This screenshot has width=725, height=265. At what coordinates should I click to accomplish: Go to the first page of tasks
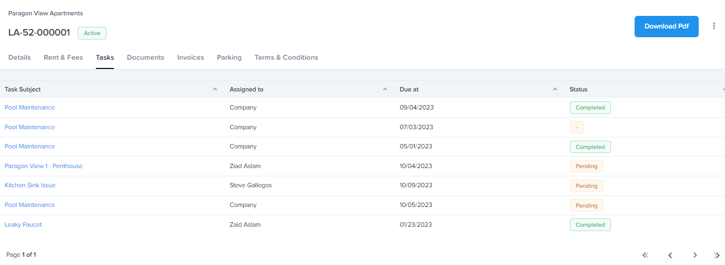tap(645, 255)
